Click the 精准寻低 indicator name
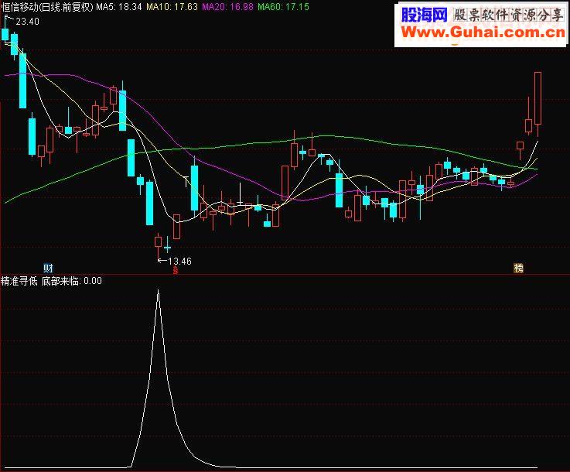Screen dimensions: 570x472 [19, 281]
